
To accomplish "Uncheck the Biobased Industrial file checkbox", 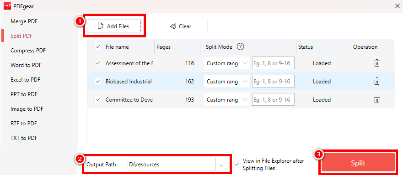I will pos(98,81).
